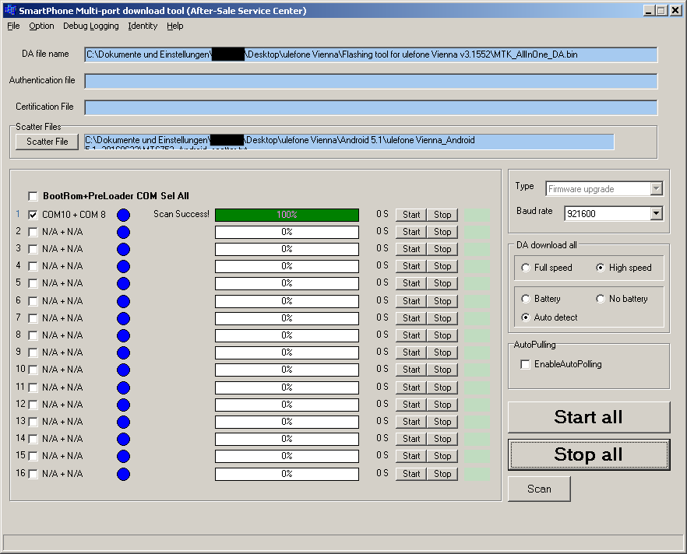This screenshot has height=554, width=687.
Task: Click the green status box for row 1
Action: (476, 215)
